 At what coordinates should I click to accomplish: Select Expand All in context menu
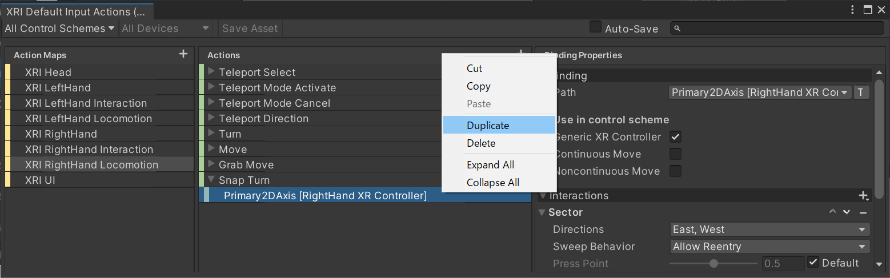(x=490, y=165)
